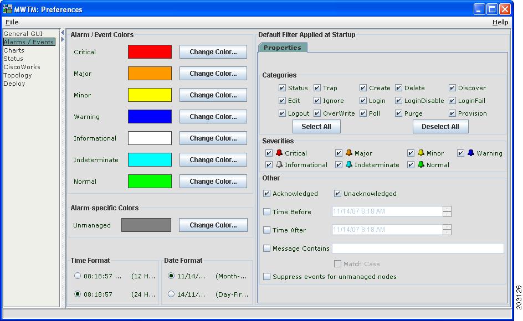This screenshot has width=523, height=321.
Task: Check Suppress events for unmanaged nodes
Action: pos(266,277)
